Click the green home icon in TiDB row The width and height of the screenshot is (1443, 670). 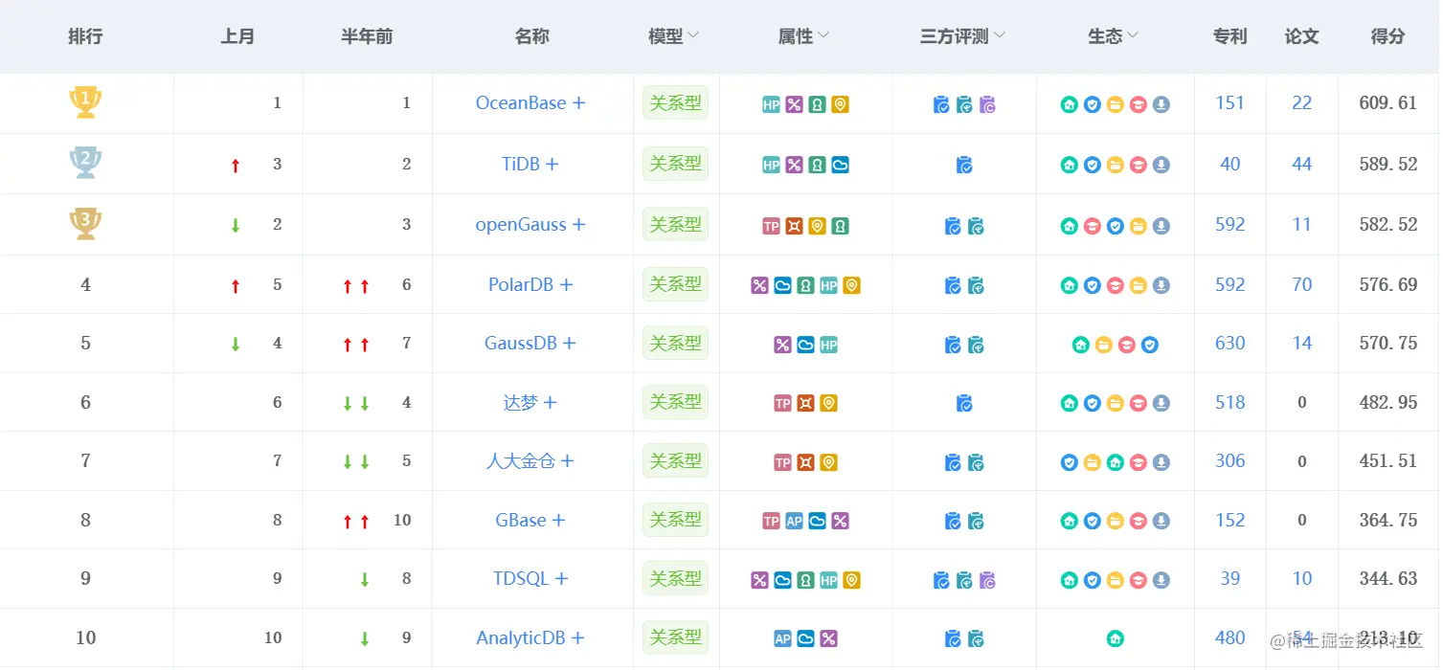(1069, 166)
